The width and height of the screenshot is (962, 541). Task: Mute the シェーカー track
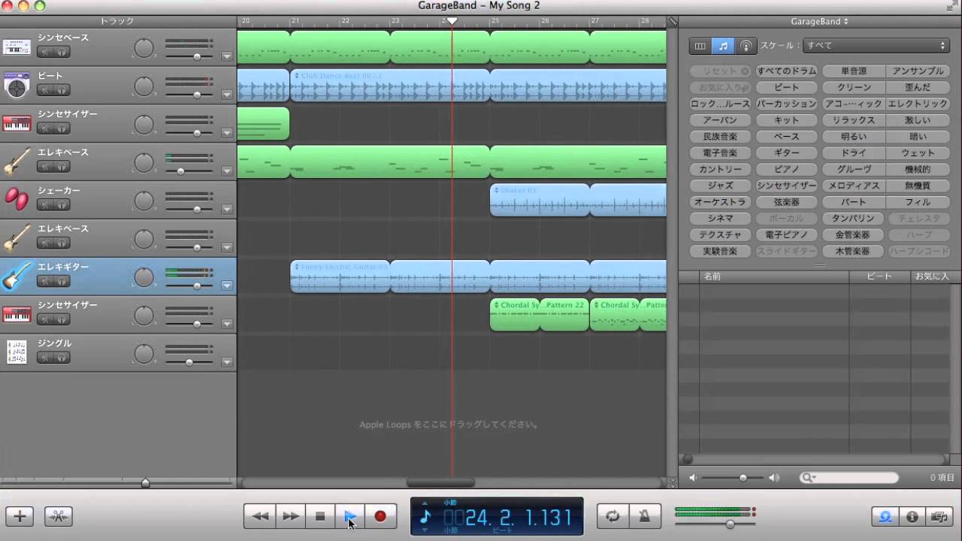(46, 204)
